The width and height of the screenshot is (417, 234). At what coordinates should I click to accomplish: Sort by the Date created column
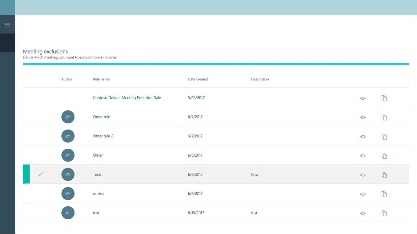click(198, 79)
